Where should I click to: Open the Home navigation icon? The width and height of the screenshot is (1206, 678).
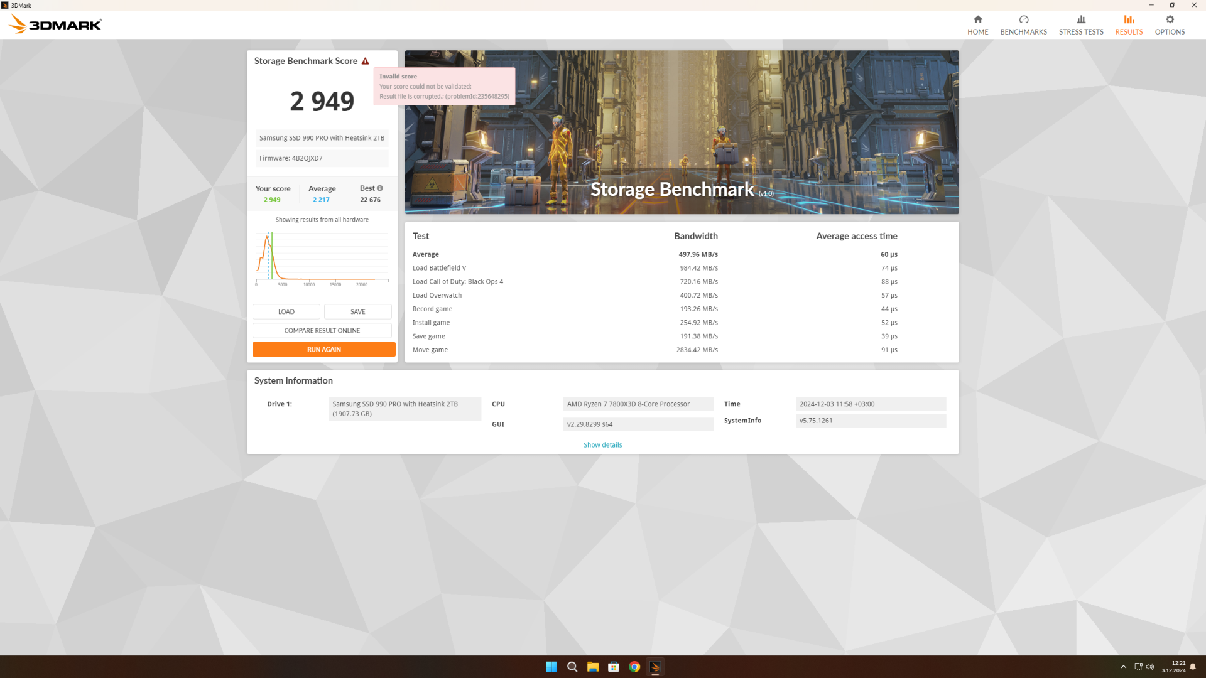[977, 24]
